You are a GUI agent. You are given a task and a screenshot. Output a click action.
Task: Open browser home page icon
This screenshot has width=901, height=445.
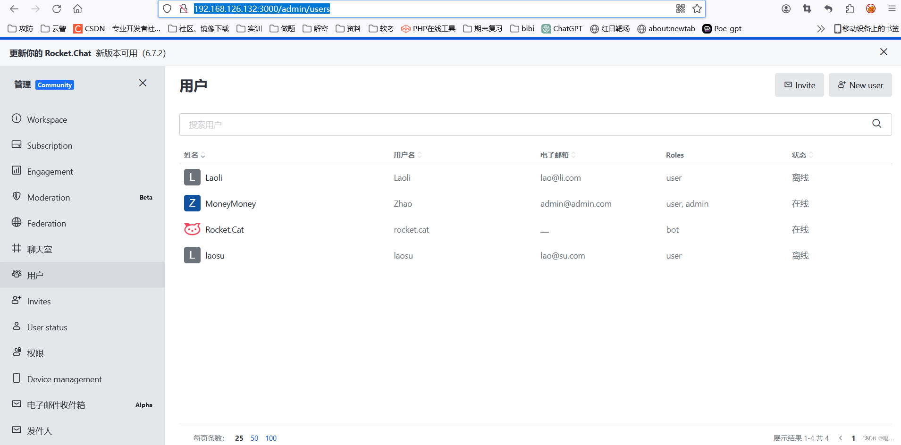click(78, 8)
